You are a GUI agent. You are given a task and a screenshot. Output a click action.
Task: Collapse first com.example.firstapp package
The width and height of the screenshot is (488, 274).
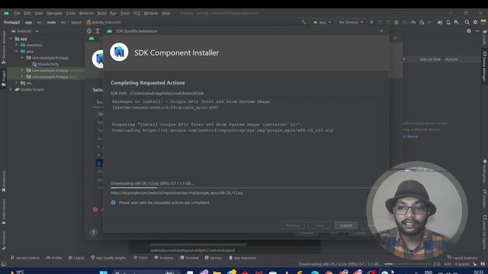point(22,58)
